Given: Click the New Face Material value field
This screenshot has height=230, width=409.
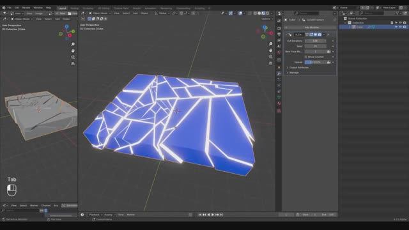Looking at the screenshot, I should pos(315,51).
